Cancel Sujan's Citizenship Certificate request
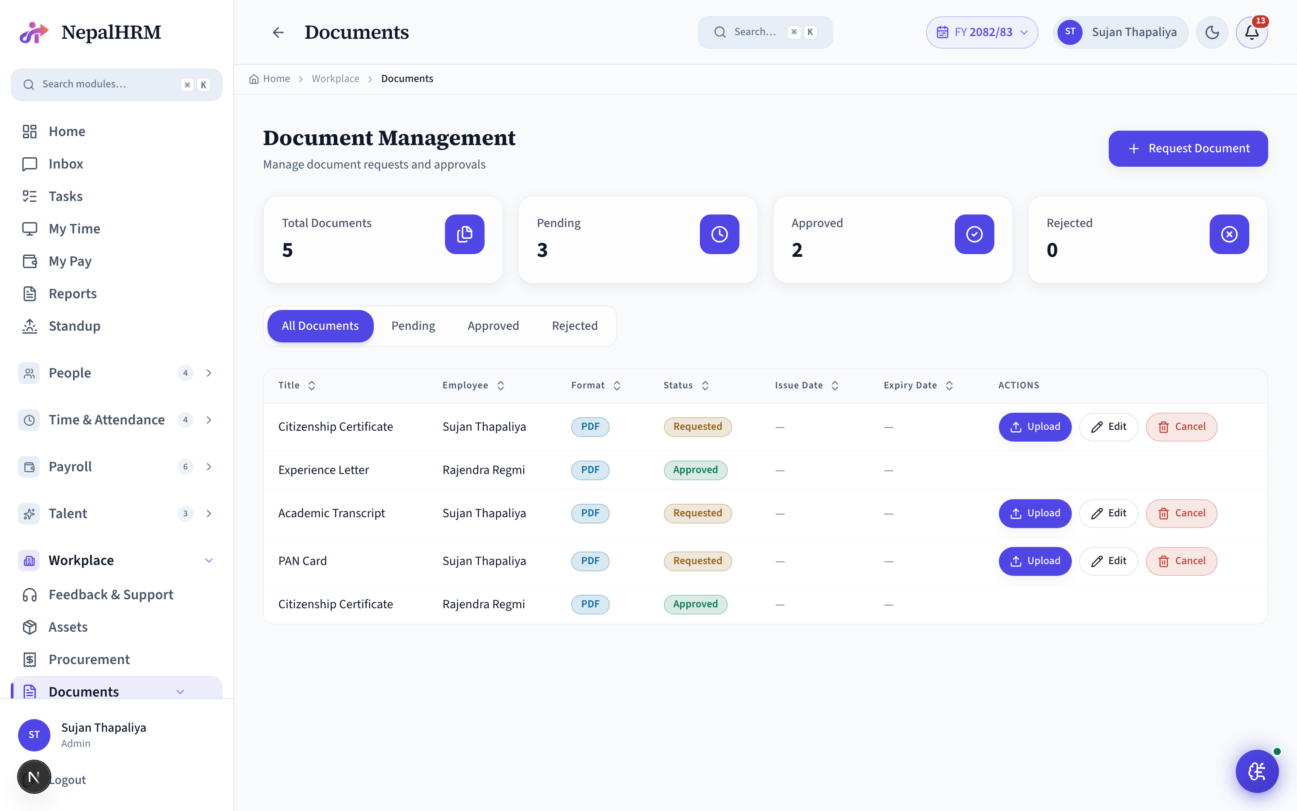Image resolution: width=1297 pixels, height=811 pixels. [x=1181, y=427]
